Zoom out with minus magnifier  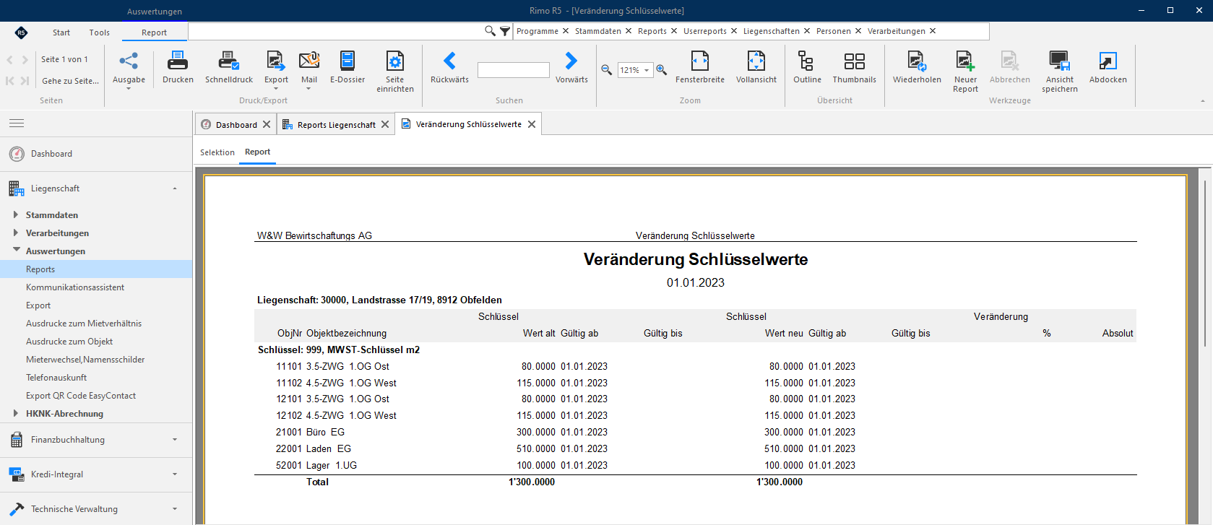pos(607,70)
